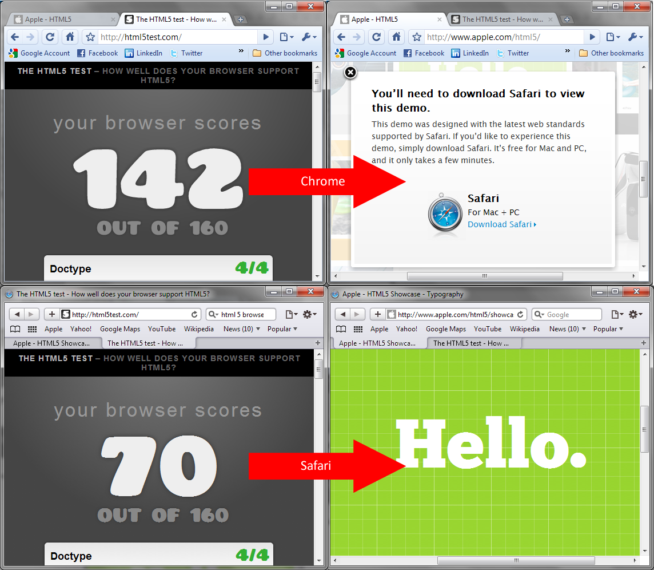The image size is (654, 570).
Task: Open wrench menu in the 142-score Chrome window
Action: [309, 37]
